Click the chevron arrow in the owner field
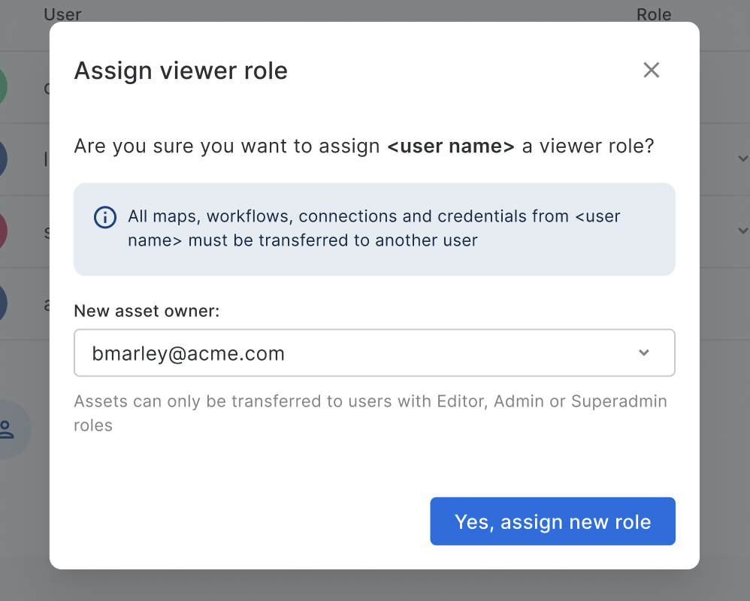Image resolution: width=750 pixels, height=601 pixels. 643,353
